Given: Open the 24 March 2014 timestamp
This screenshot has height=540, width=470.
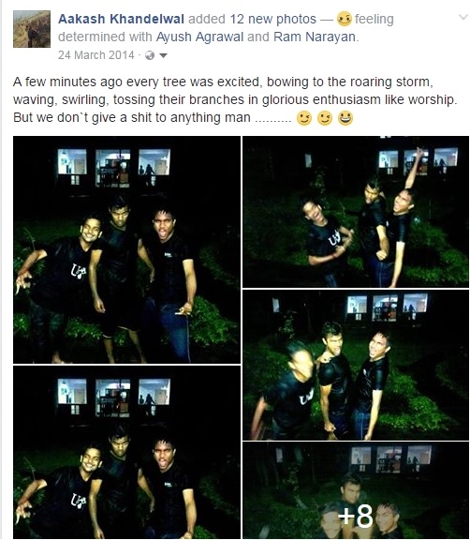Looking at the screenshot, I should coord(95,55).
